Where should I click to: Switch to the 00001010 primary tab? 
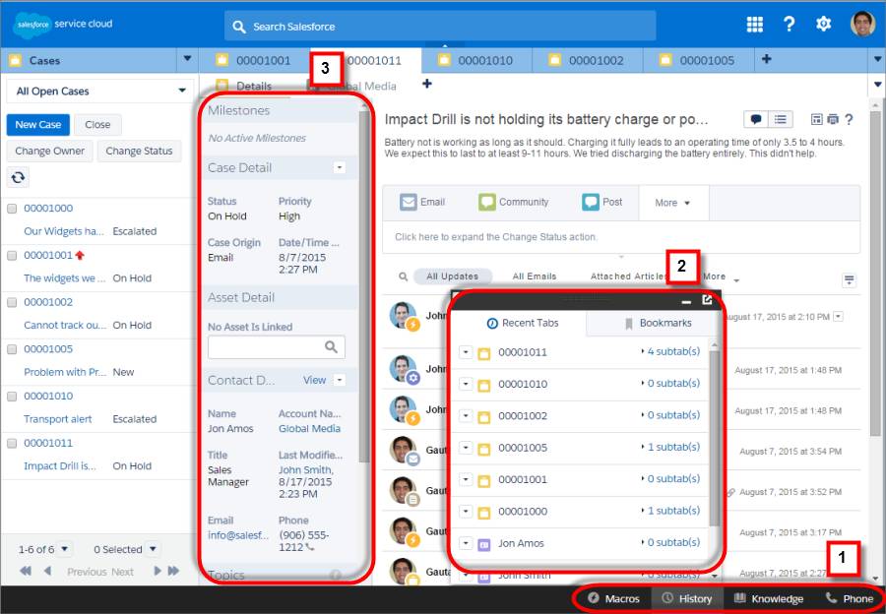pyautogui.click(x=477, y=60)
